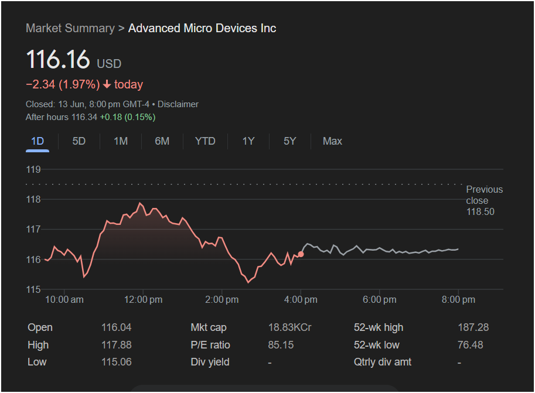Show the 6M chart range
Screen dimensions: 535x393
point(162,141)
